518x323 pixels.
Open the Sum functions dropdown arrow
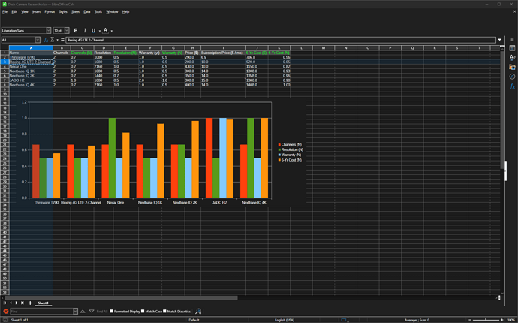click(x=58, y=40)
